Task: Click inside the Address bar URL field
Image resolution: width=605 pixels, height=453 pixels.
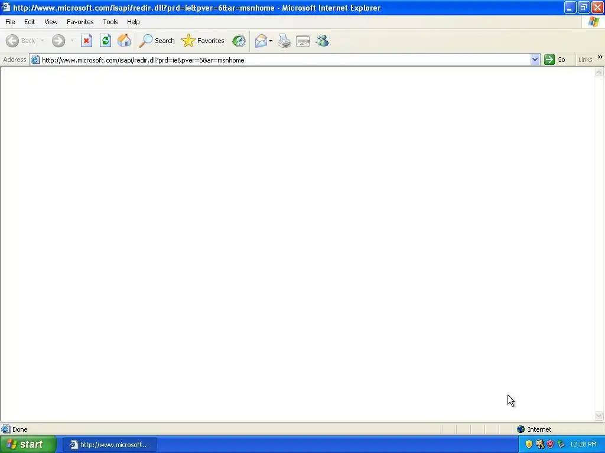Action: coord(285,60)
